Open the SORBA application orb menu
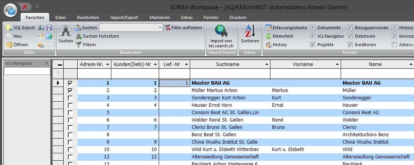The image size is (414, 165). pyautogui.click(x=10, y=10)
